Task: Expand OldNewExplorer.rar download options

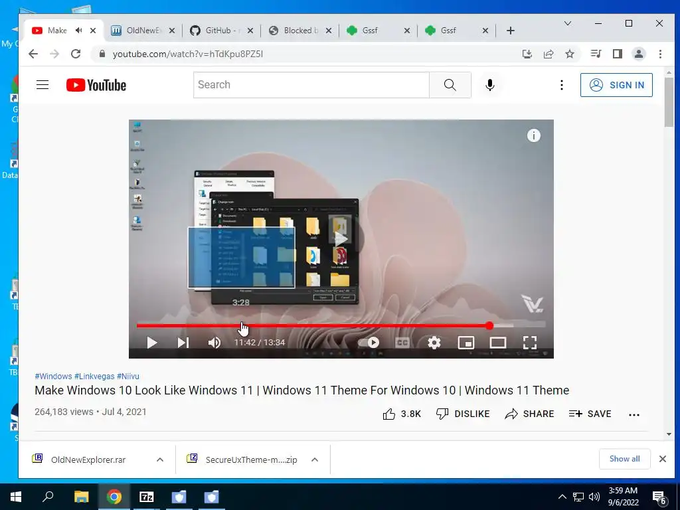Action: click(159, 460)
